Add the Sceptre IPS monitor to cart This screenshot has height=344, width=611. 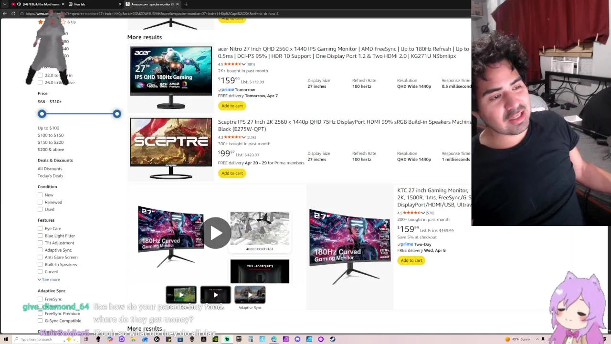coord(232,173)
